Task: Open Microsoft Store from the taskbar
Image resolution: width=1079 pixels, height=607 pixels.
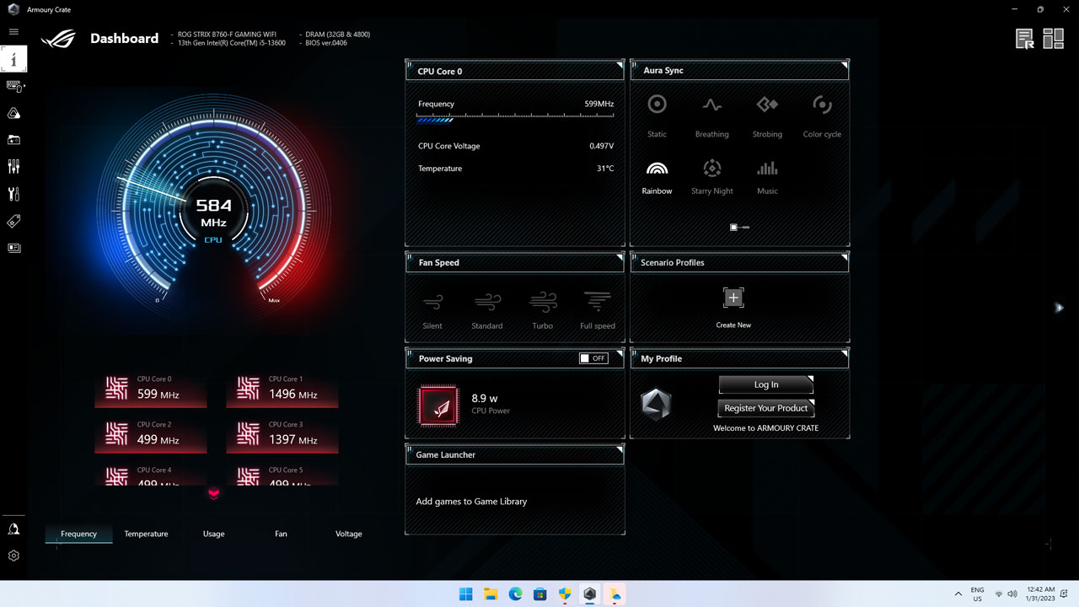Action: pos(540,594)
